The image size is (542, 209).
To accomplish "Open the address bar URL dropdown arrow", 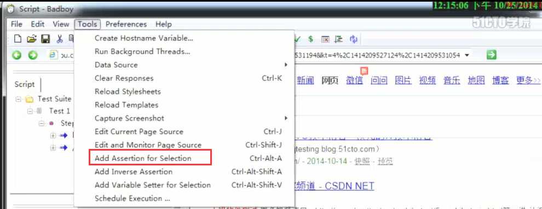I will (468, 55).
